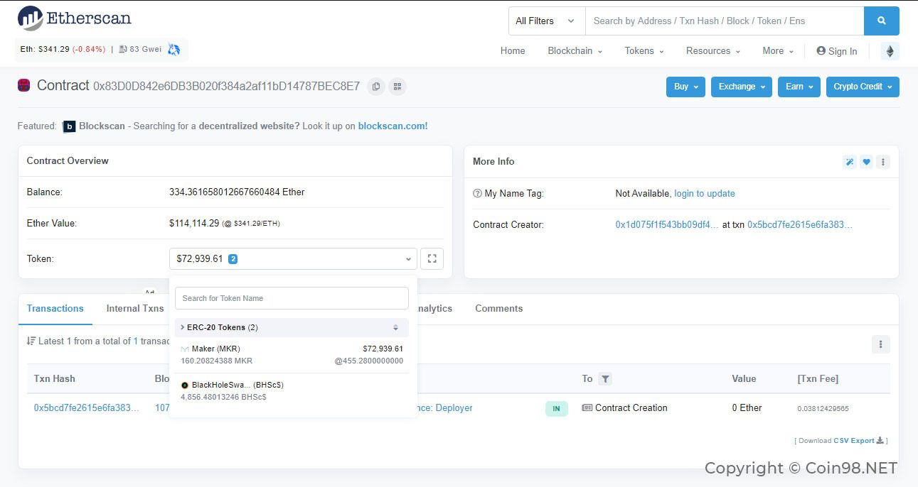Click the IN direction badge
The height and width of the screenshot is (487, 918).
[557, 409]
